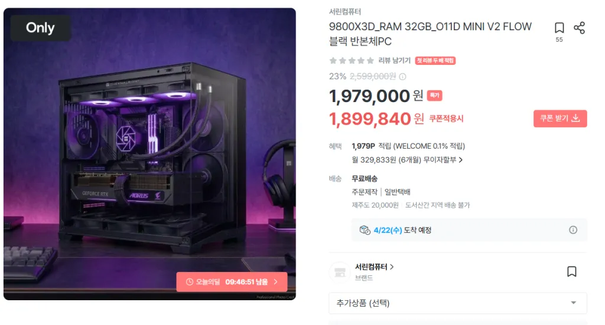Expand 무이자할부 installment details chevron

tap(461, 160)
